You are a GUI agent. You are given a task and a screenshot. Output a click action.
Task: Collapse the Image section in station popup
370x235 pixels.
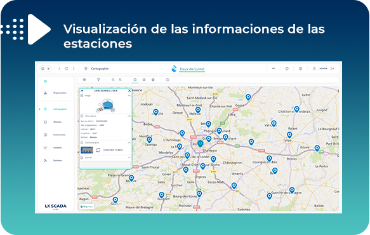coord(129,96)
